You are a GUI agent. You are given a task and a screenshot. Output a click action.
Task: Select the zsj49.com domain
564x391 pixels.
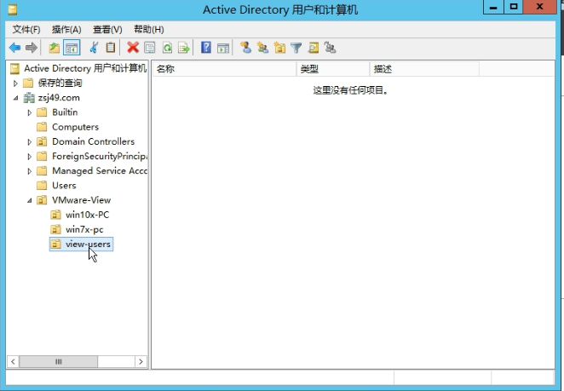coord(59,97)
